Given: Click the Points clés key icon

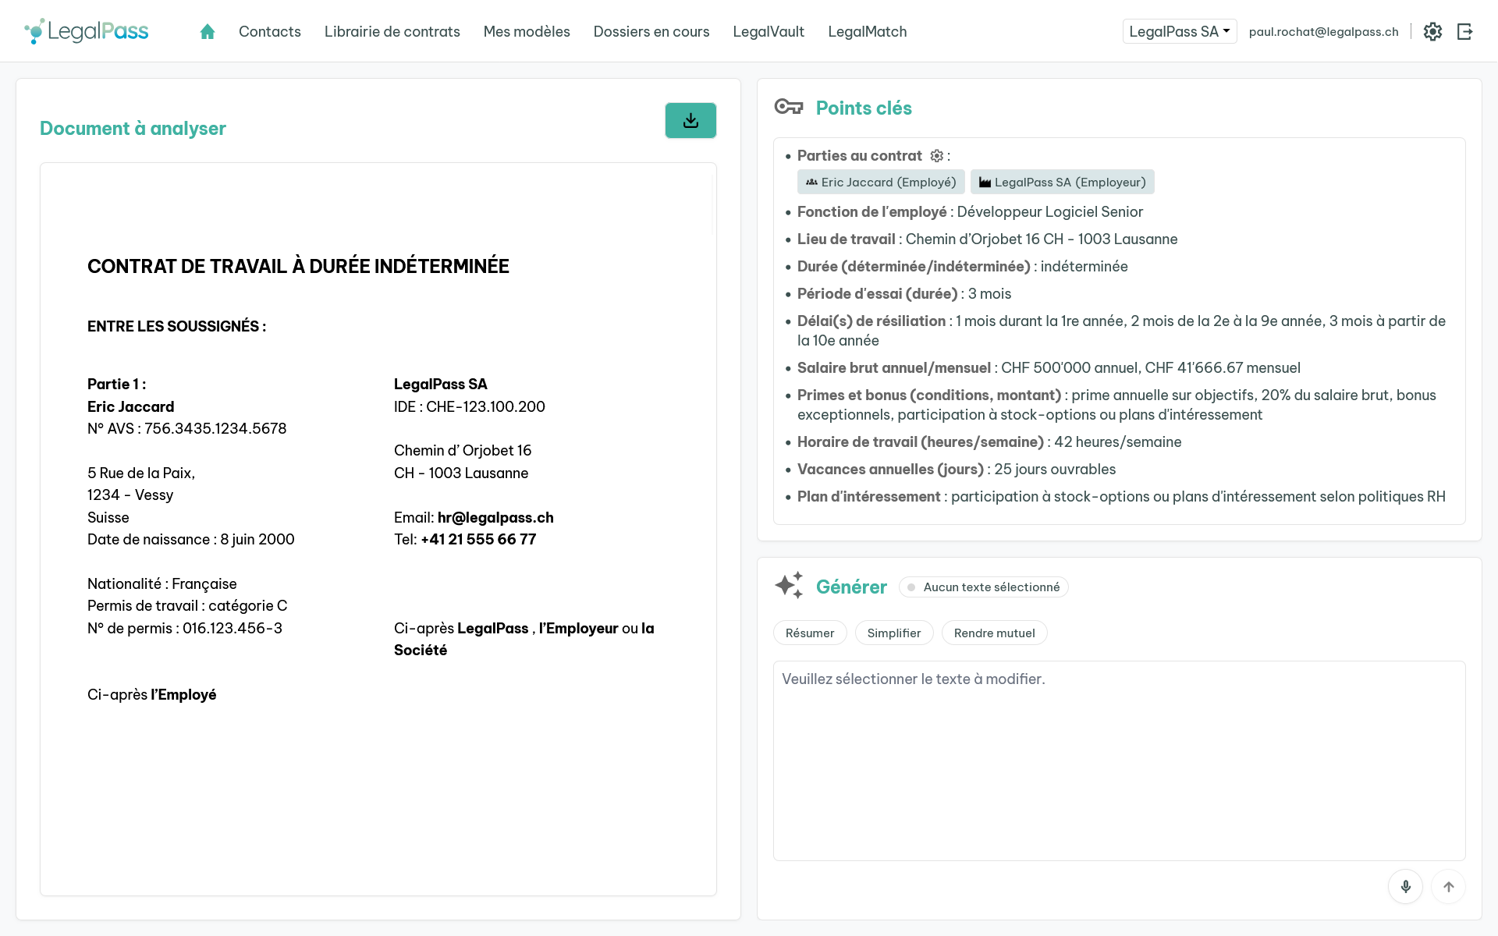Looking at the screenshot, I should [789, 107].
